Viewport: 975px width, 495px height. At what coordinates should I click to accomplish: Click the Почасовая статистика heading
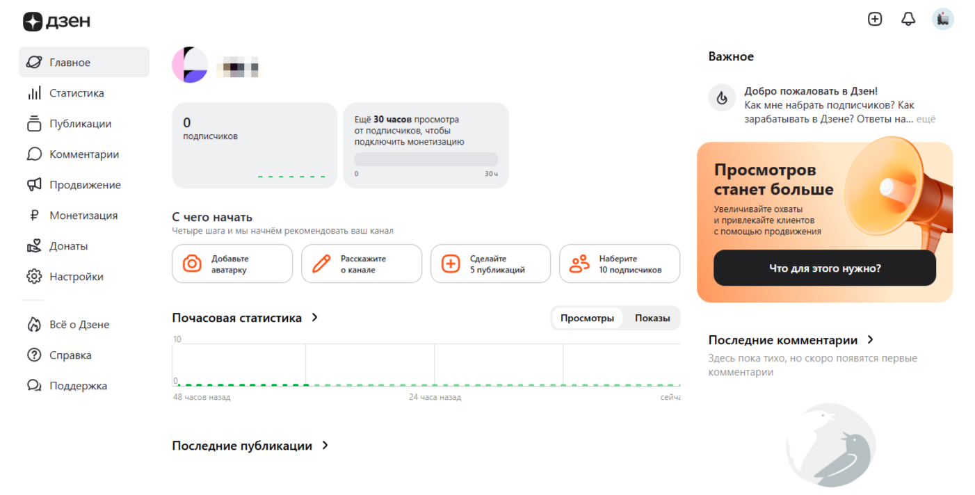pyautogui.click(x=237, y=318)
